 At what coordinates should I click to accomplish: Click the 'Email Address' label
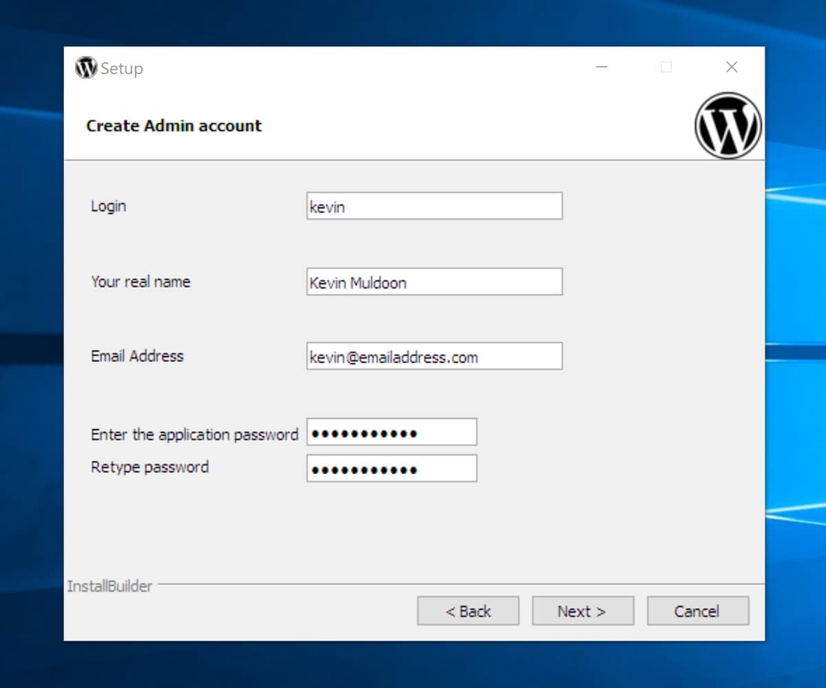click(137, 356)
